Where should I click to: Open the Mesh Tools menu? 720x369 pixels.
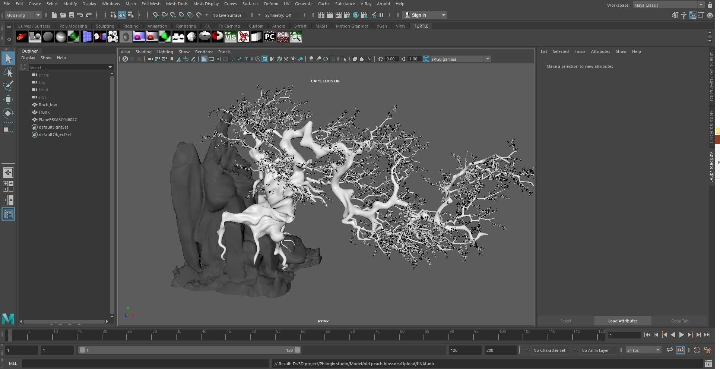coord(177,4)
